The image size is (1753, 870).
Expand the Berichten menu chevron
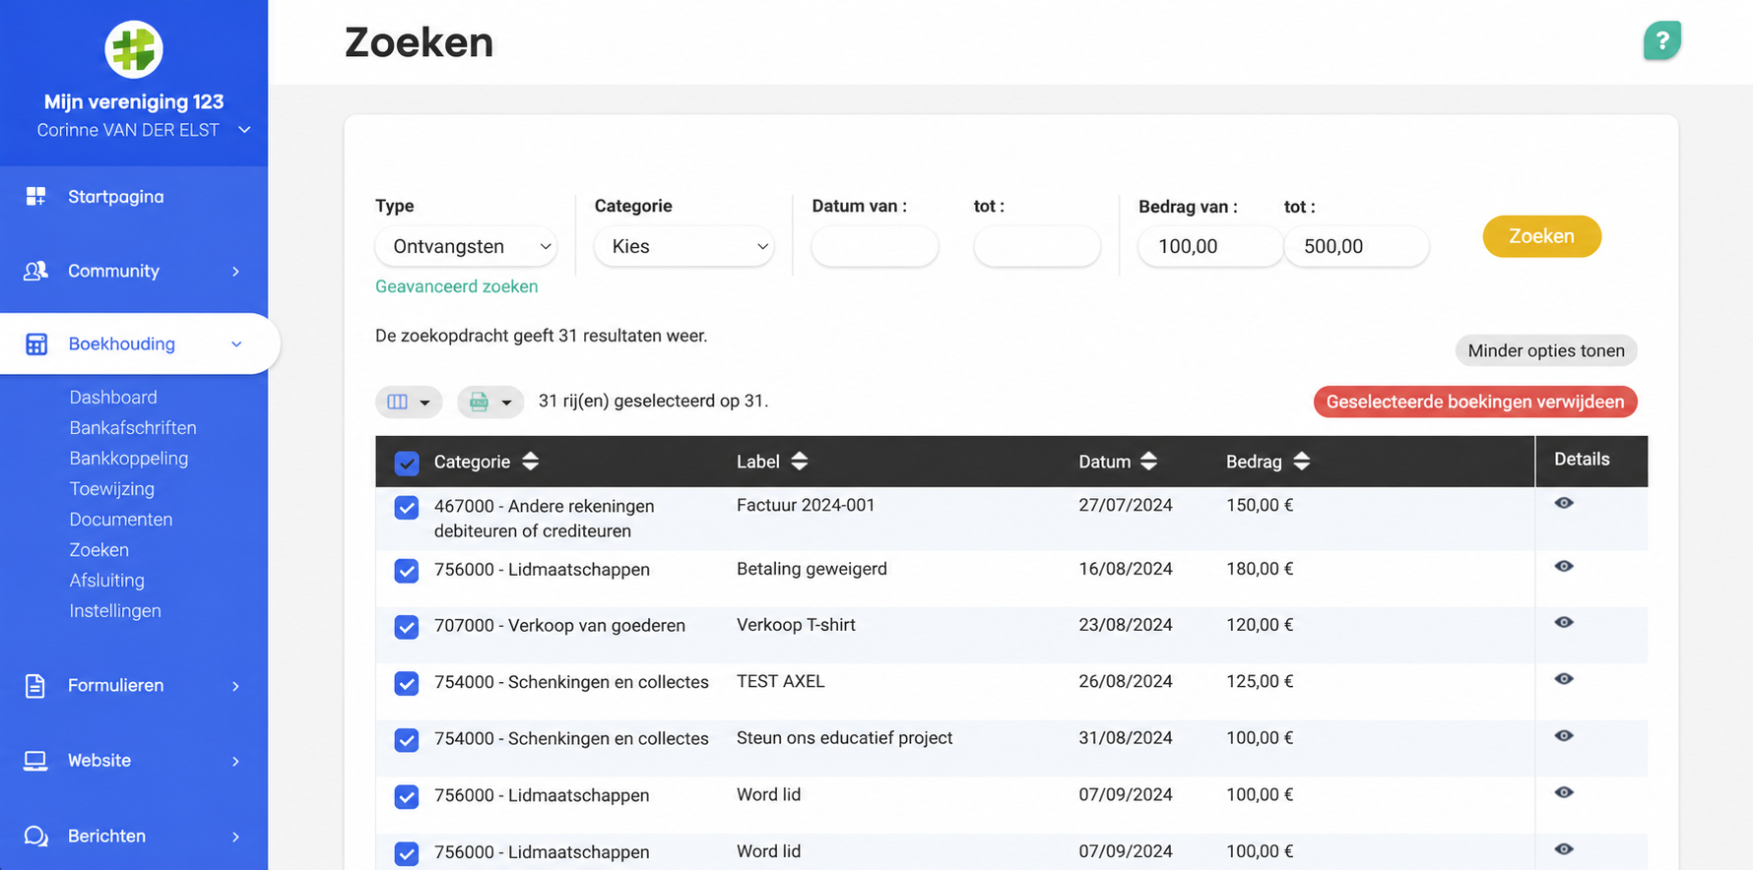pos(235,837)
